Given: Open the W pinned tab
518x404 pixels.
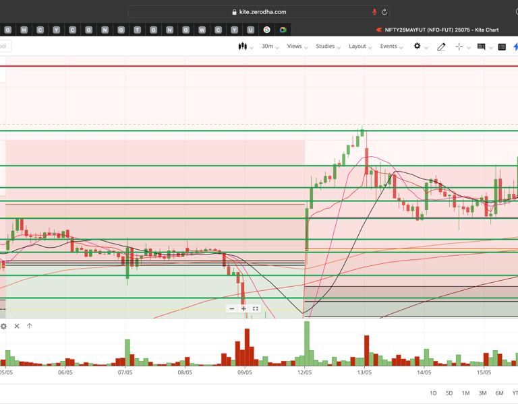Looking at the screenshot, I should pos(202,30).
